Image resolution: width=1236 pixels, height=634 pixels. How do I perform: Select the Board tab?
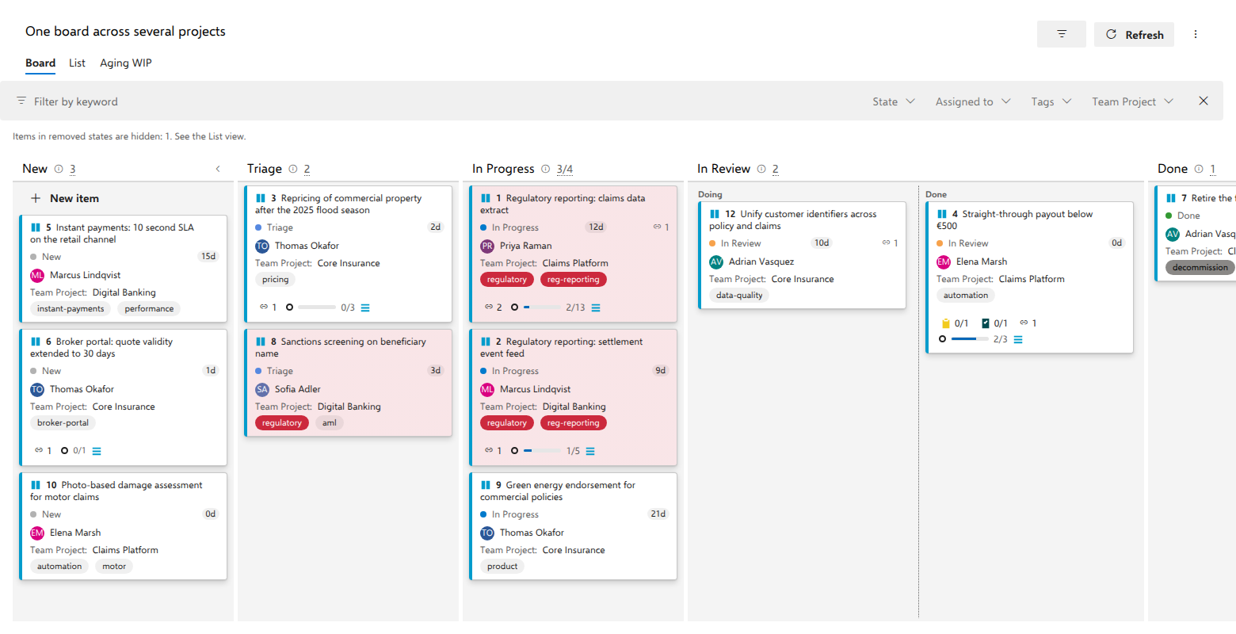pyautogui.click(x=40, y=63)
